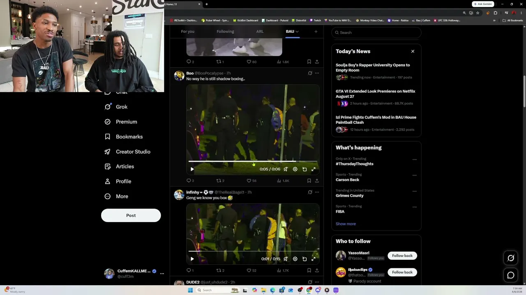The image size is (526, 295).
Task: Add a new timeline tab with plus
Action: (316, 32)
